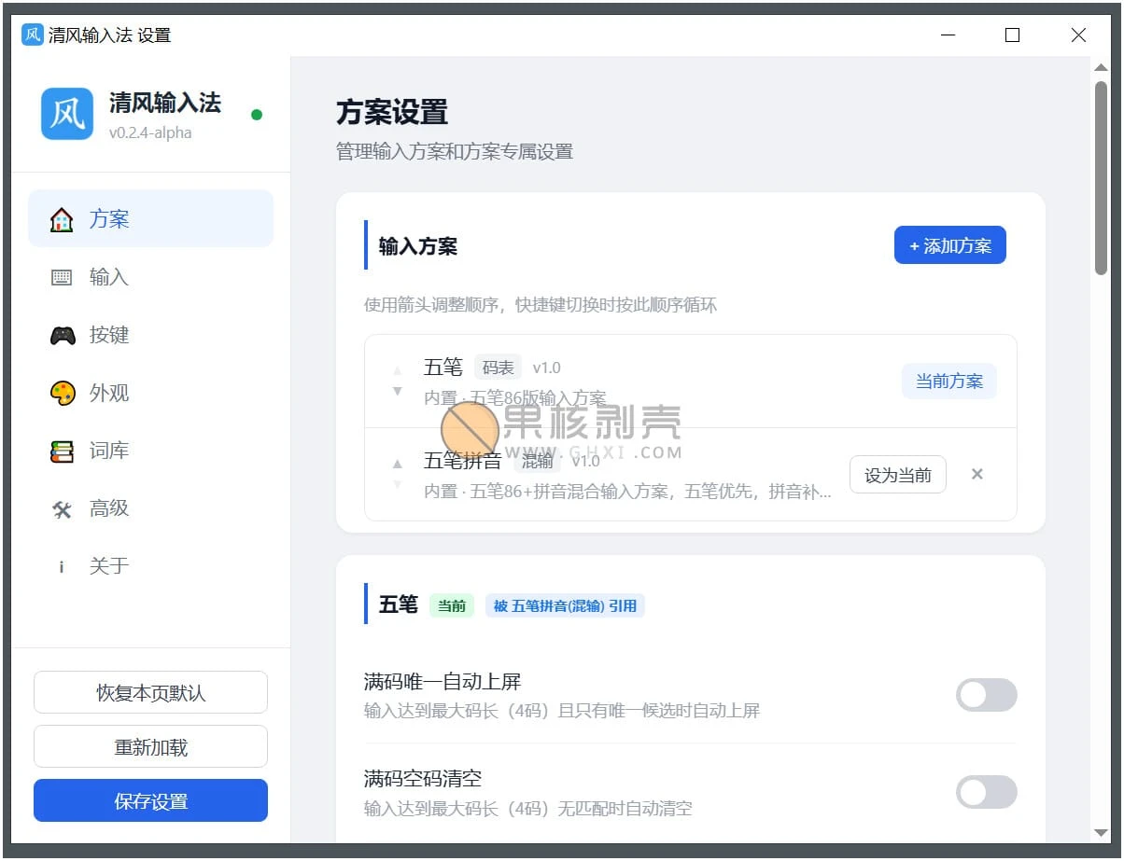Switch to the 输入 page
Screen dimensions: 1124x861
151,277
